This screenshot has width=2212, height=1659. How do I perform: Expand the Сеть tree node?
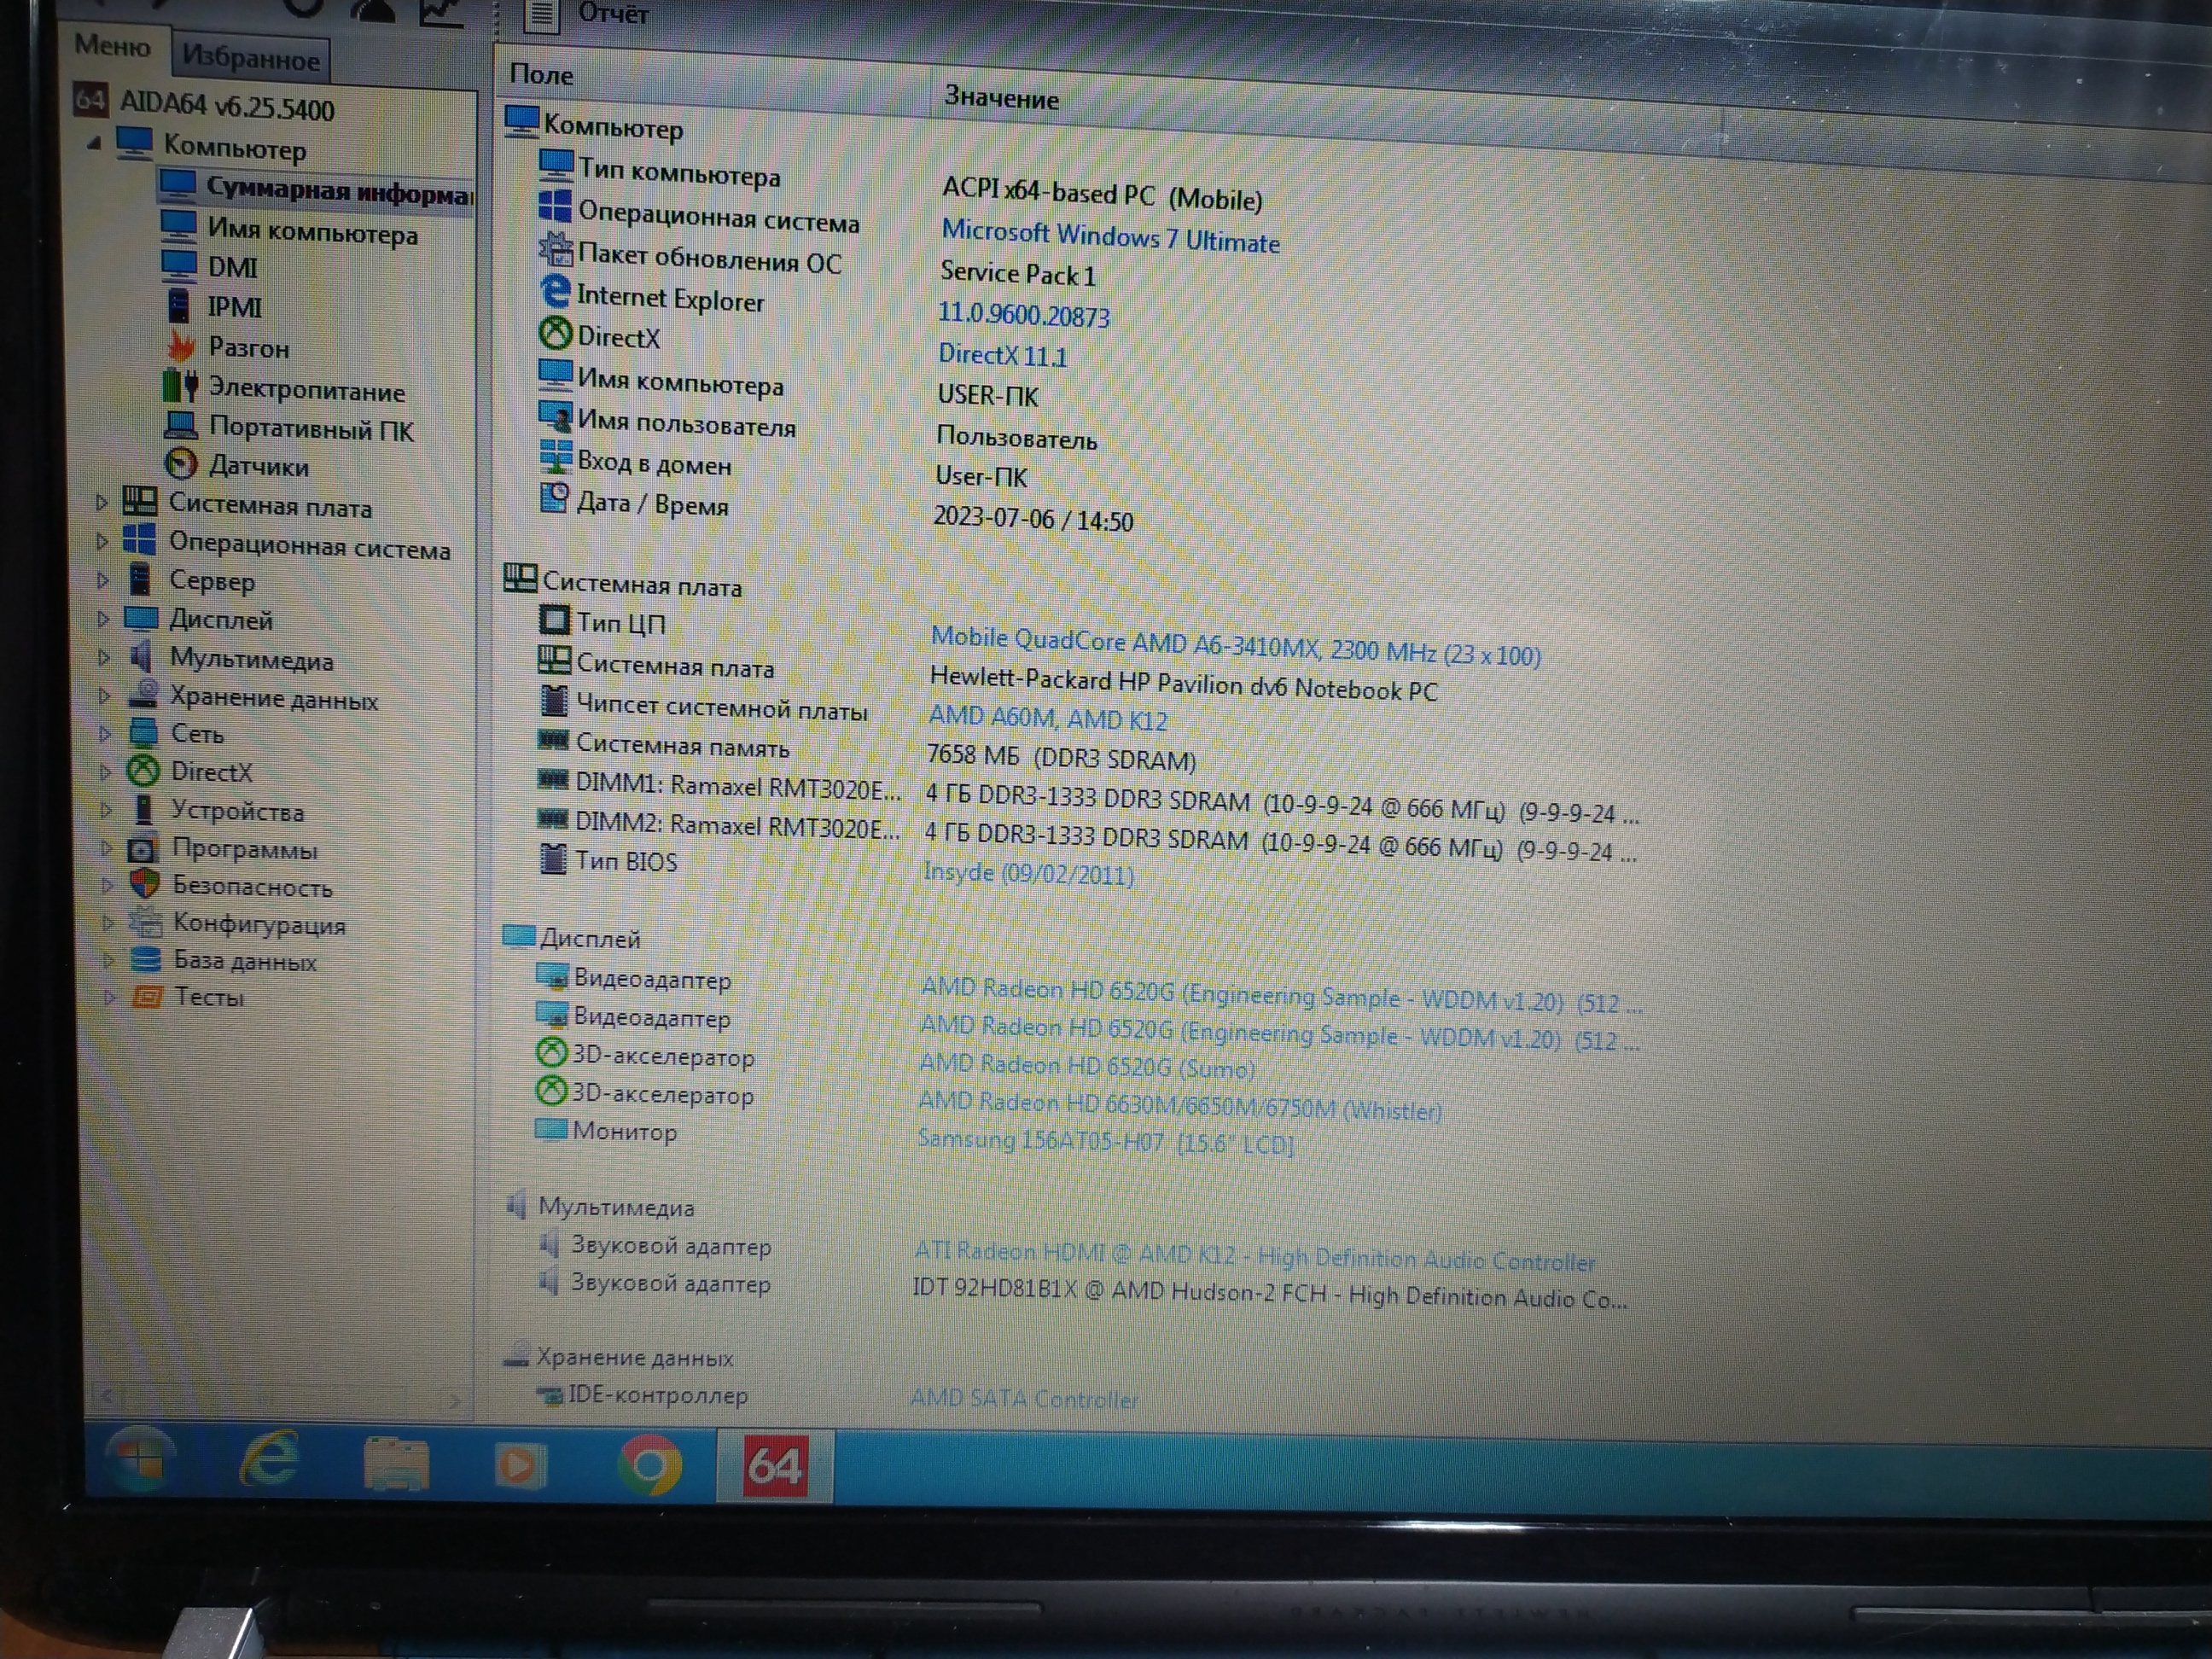104,733
